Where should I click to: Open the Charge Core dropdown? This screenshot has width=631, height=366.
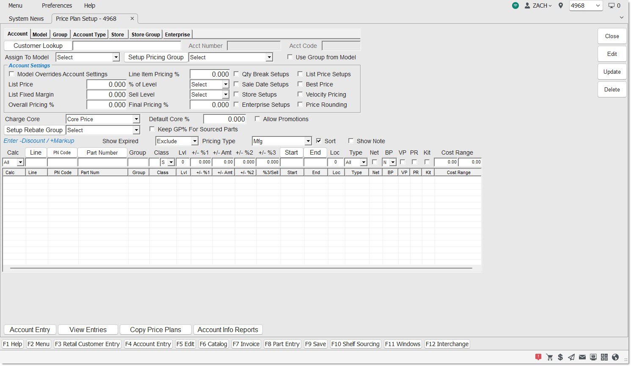136,119
